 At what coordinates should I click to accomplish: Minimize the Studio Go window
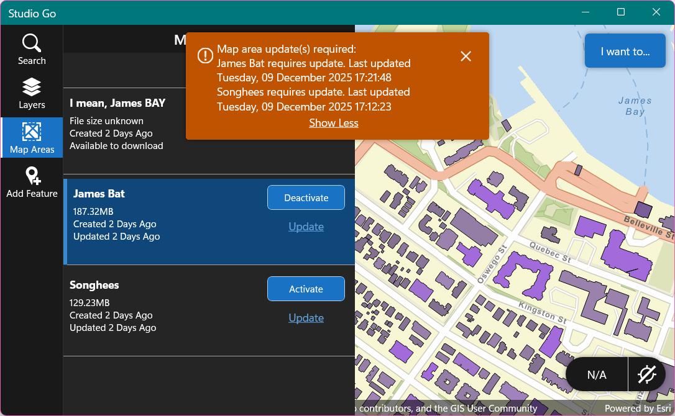pos(585,12)
